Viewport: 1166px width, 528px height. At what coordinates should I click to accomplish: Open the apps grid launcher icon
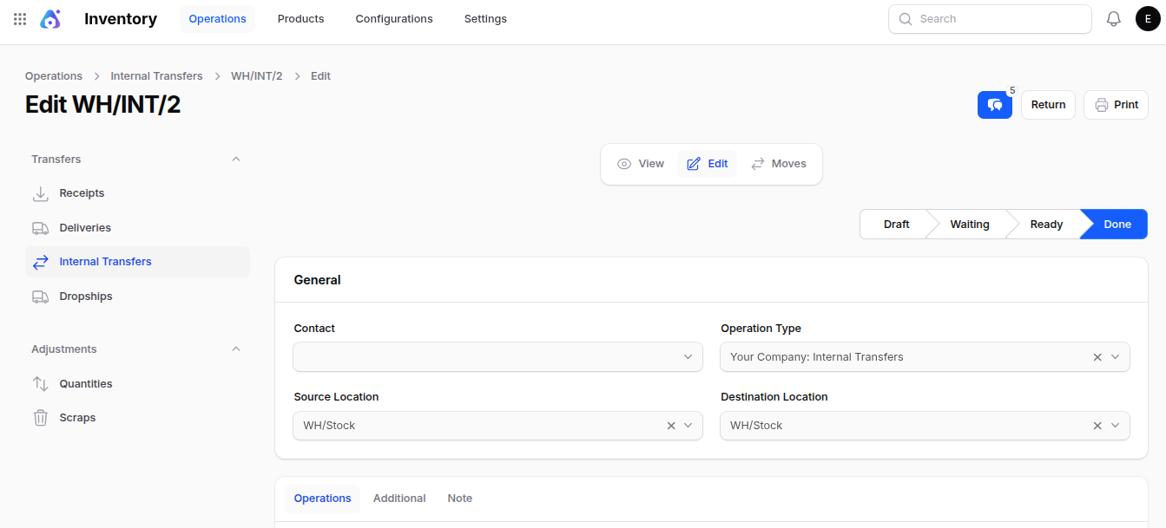20,19
